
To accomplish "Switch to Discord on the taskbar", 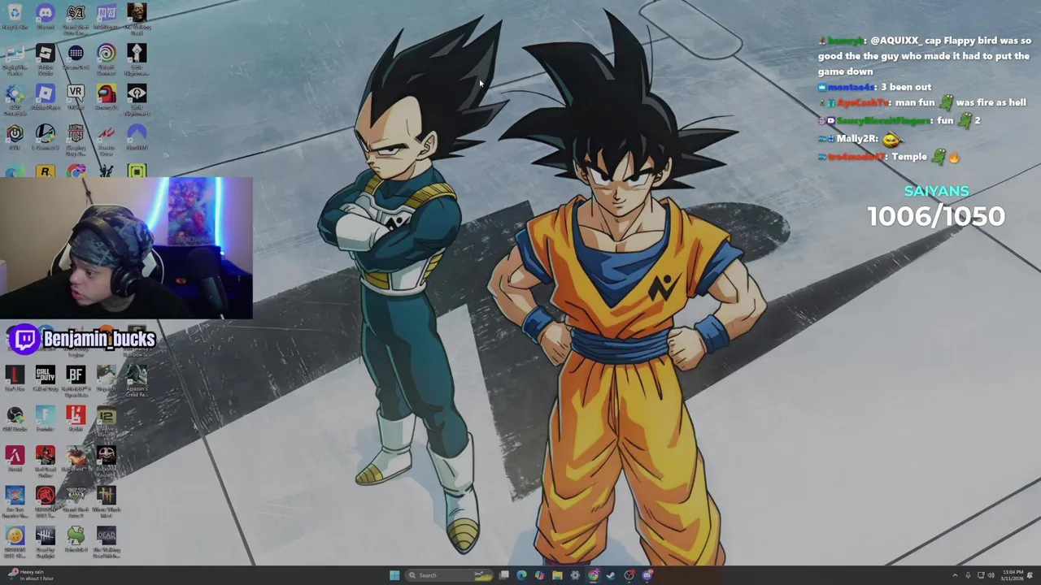I will point(647,575).
